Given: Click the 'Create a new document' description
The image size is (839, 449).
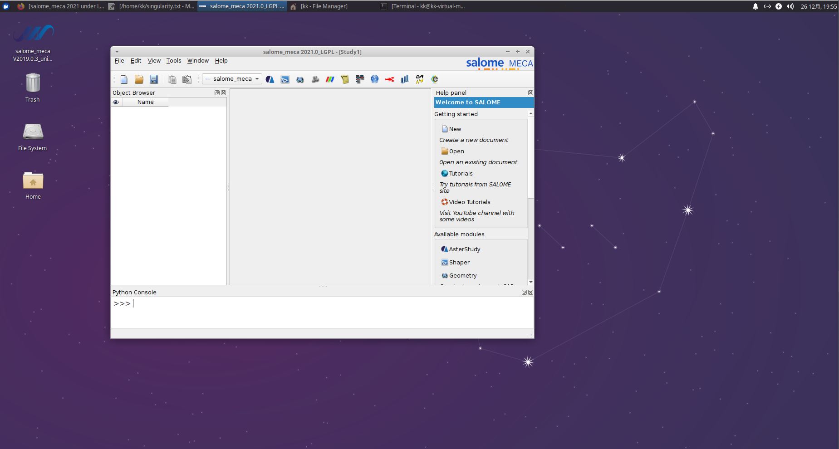Looking at the screenshot, I should tap(474, 140).
